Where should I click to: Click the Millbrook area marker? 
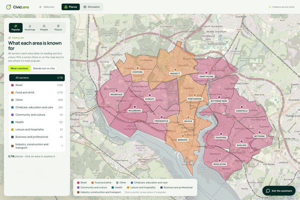pos(135,107)
